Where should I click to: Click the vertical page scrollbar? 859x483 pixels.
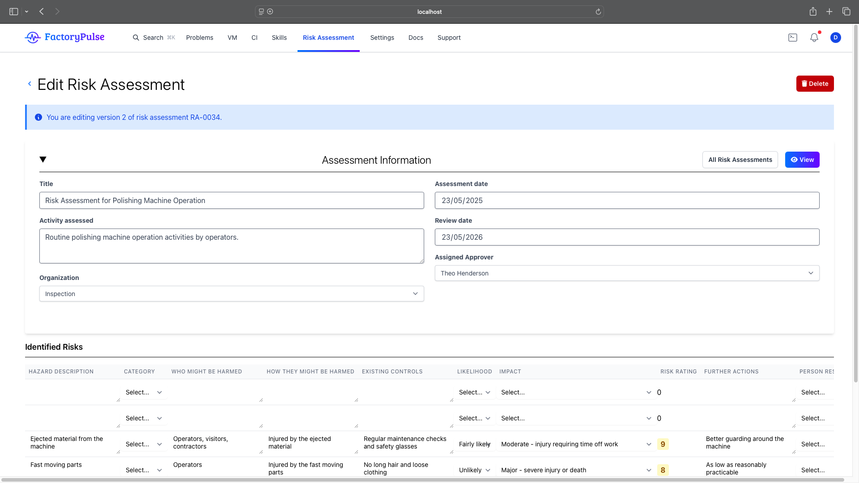[856, 203]
